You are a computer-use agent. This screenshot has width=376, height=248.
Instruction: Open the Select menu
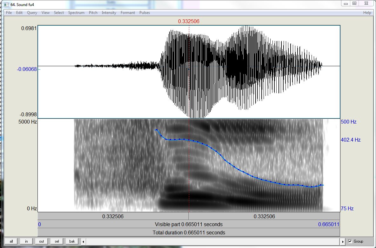tap(59, 13)
